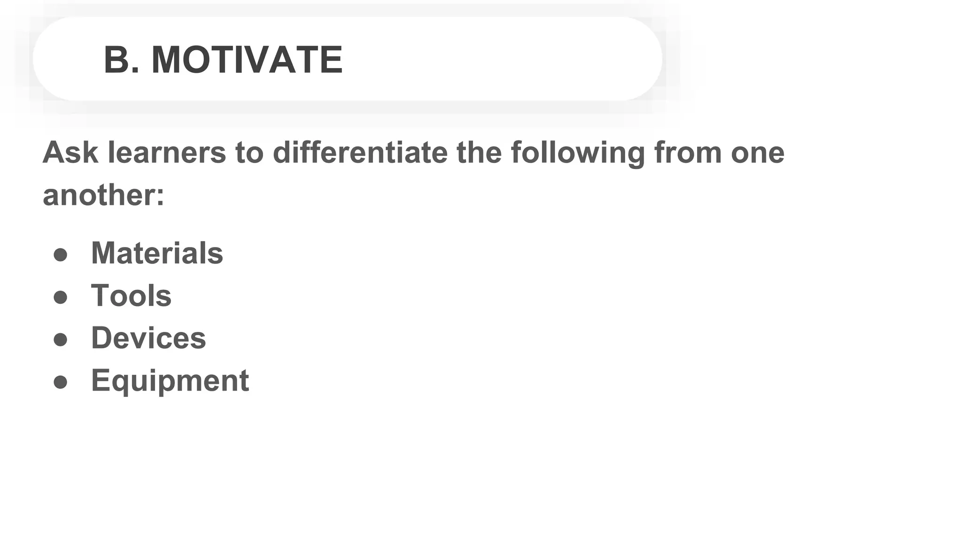
Task: Click the word Ask in the instruction
Action: pyautogui.click(x=70, y=153)
